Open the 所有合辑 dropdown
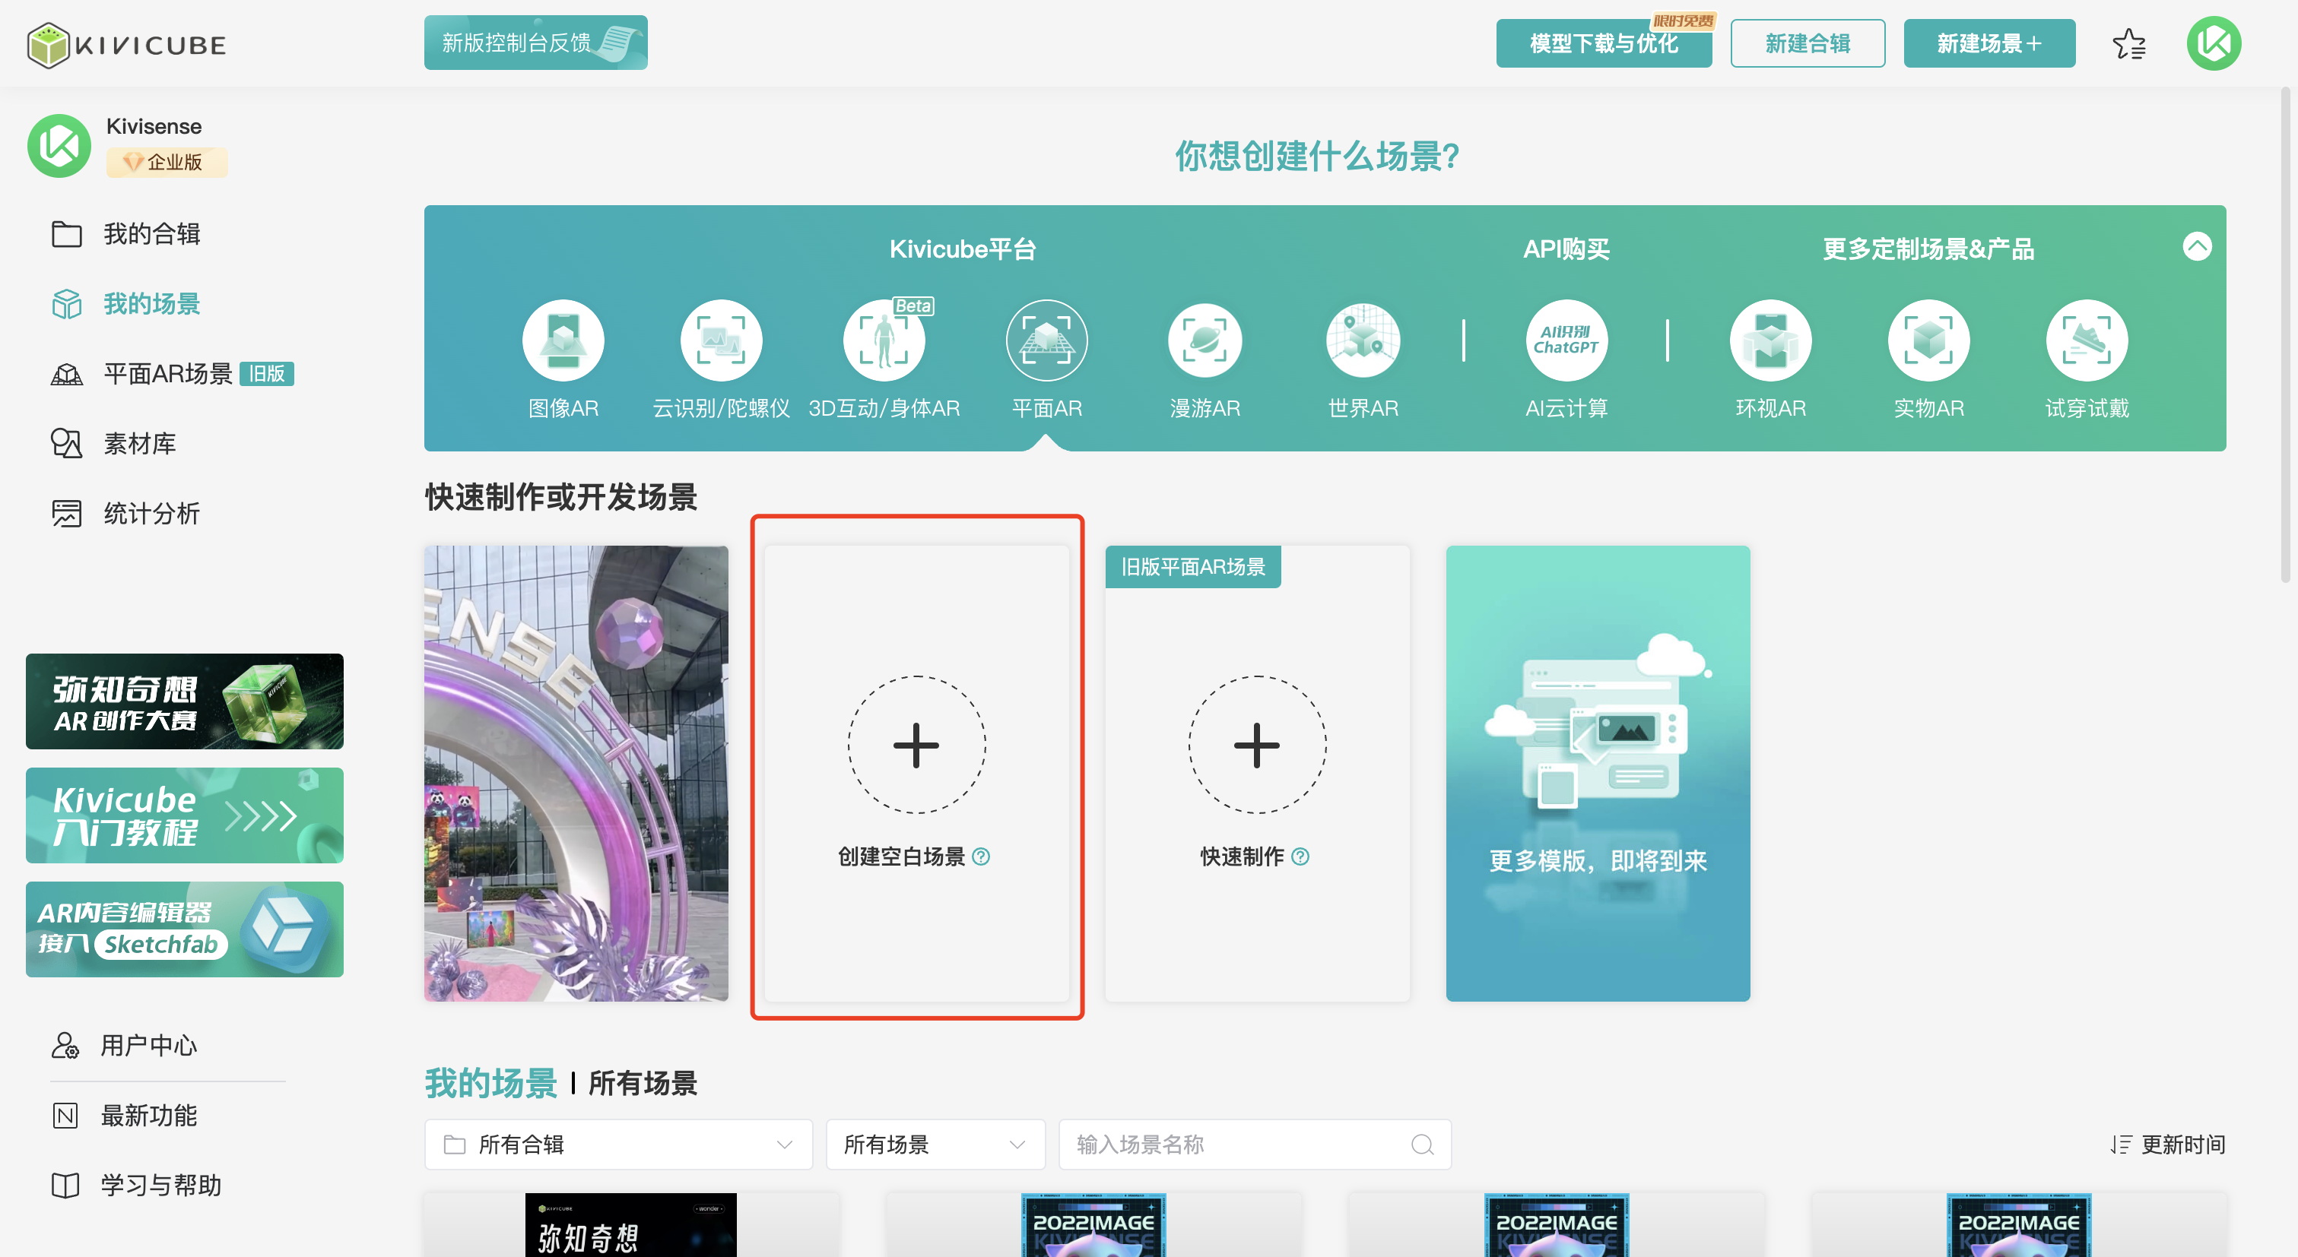This screenshot has width=2298, height=1257. (x=618, y=1144)
